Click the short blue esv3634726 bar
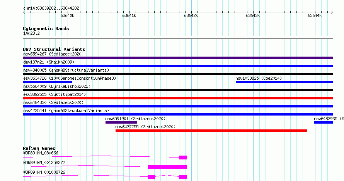The height and width of the screenshot is (181, 344). (x=48, y=82)
